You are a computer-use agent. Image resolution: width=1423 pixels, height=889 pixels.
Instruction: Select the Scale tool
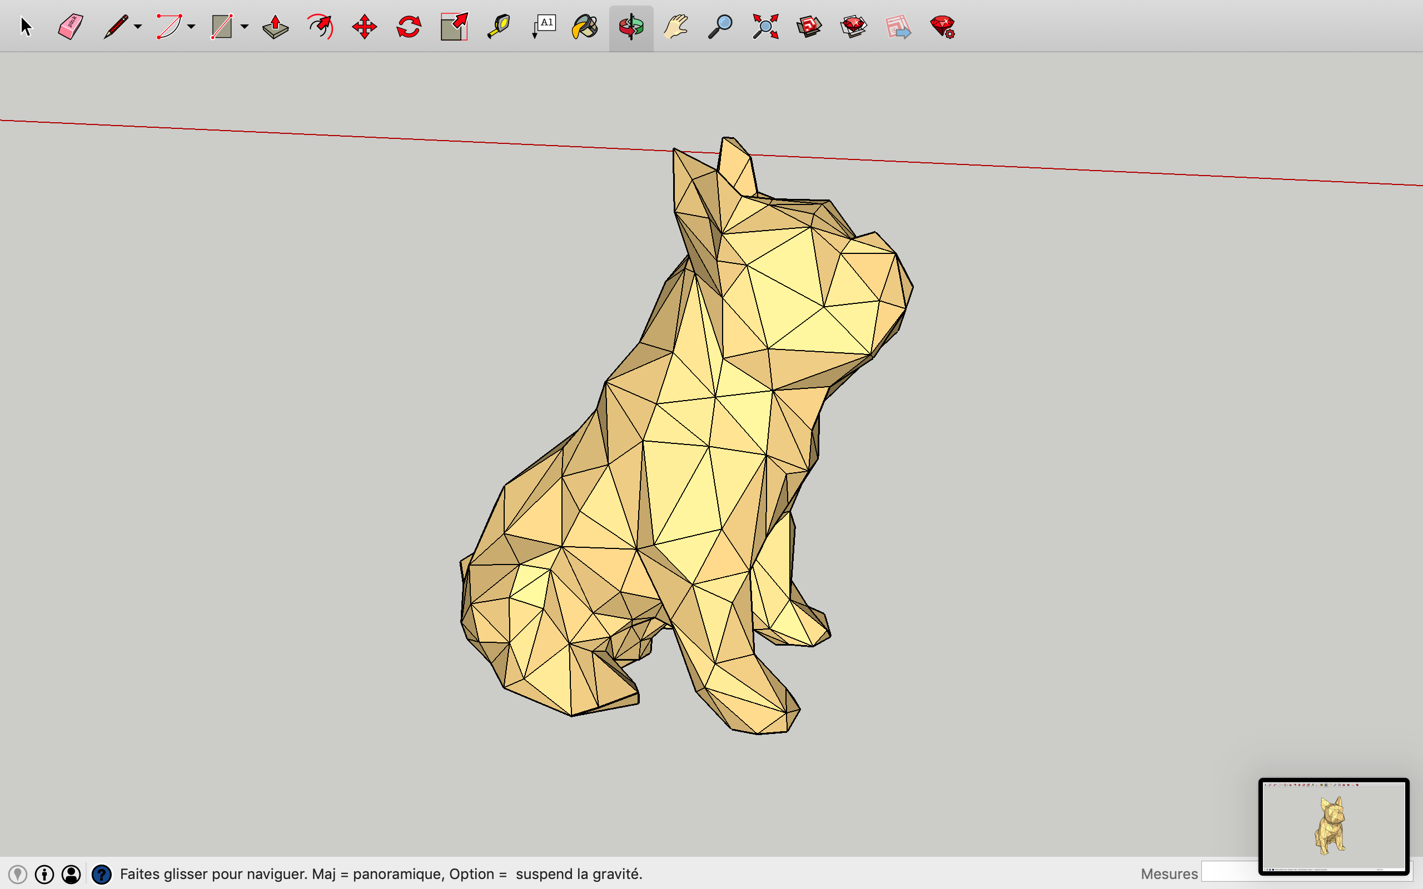454,27
